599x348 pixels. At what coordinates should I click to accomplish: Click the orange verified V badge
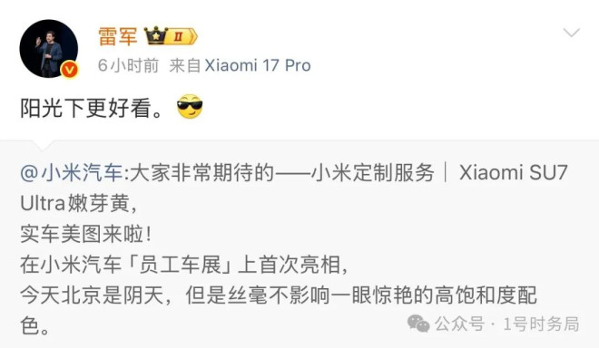(x=70, y=70)
